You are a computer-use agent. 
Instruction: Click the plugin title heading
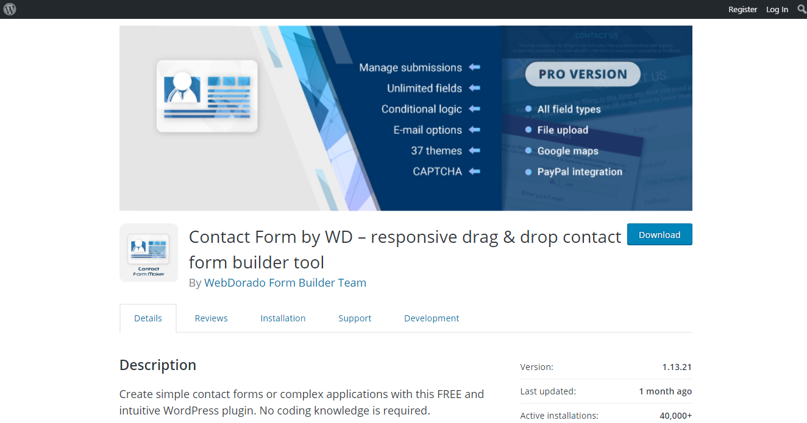(x=405, y=249)
